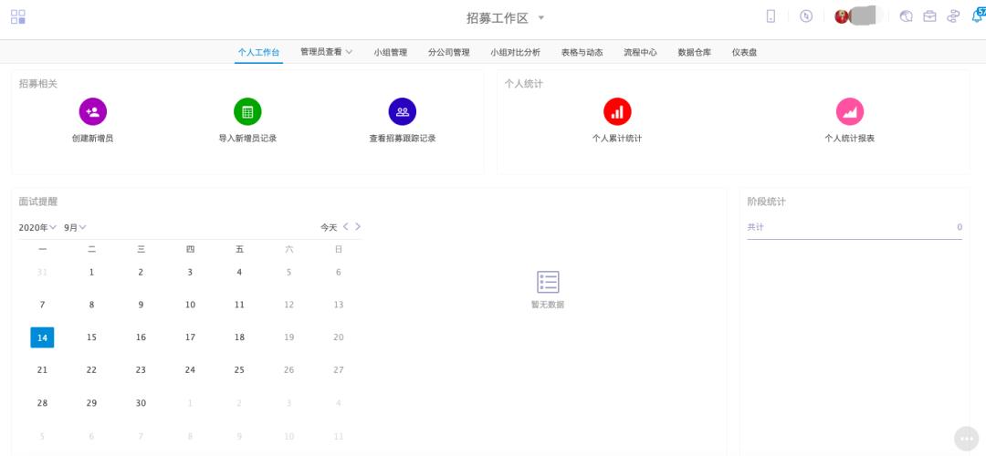This screenshot has height=456, width=986.
Task: Click the headset support icon
Action: [x=907, y=17]
